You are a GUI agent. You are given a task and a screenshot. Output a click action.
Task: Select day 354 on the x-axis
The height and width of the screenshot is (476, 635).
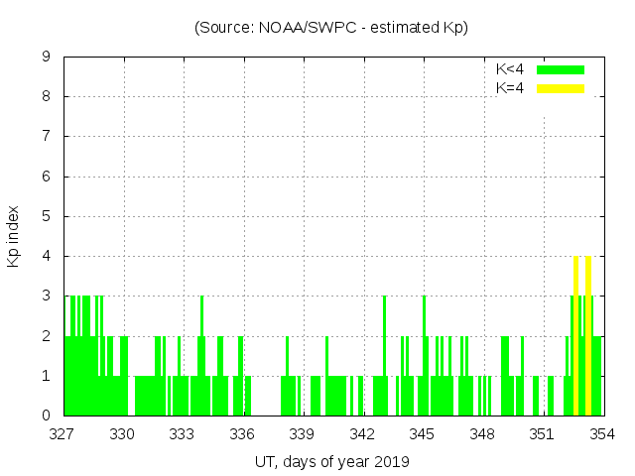(602, 434)
